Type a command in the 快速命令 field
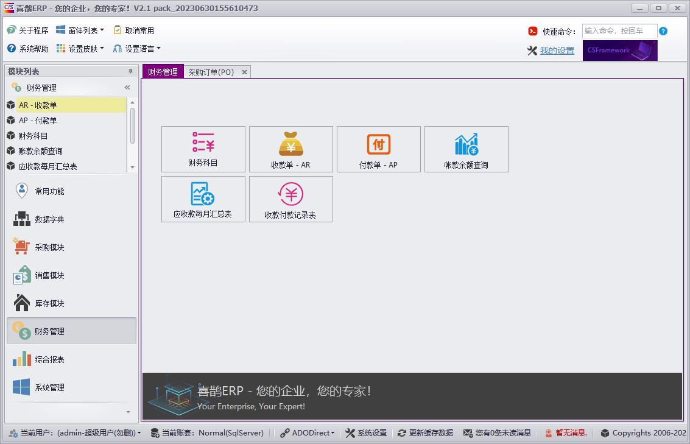This screenshot has width=690, height=444. [x=621, y=30]
